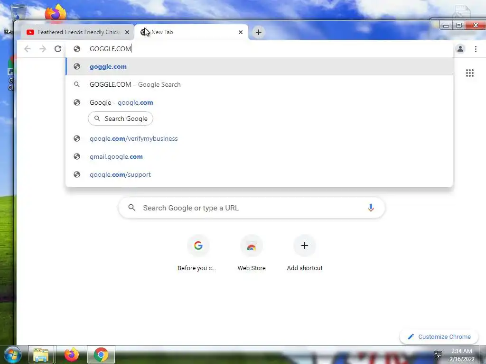Click the Chrome taskbar icon
This screenshot has width=486, height=364.
pyautogui.click(x=101, y=355)
